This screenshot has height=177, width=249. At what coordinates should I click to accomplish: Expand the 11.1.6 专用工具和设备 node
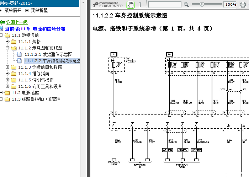(7, 86)
